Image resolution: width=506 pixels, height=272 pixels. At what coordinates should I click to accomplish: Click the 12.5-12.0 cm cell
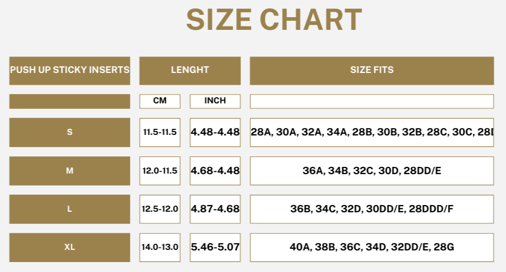click(160, 209)
